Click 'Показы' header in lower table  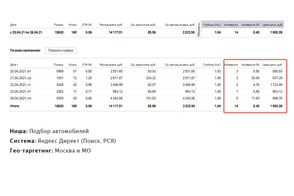tap(59, 65)
